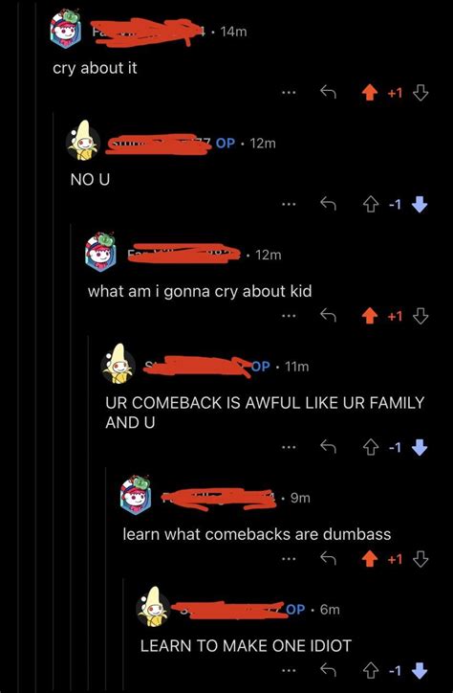The image size is (453, 693).
Task: Upvote the 'NO U' comment
Action: click(x=370, y=204)
